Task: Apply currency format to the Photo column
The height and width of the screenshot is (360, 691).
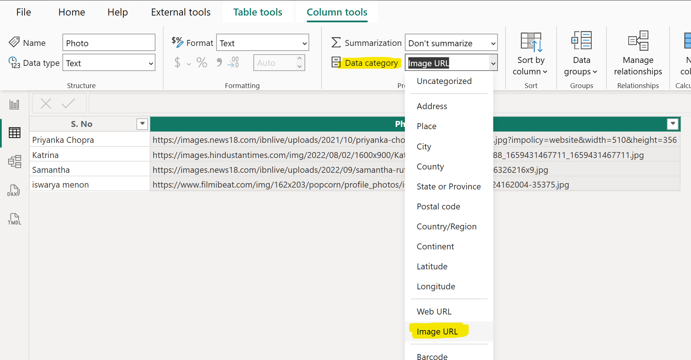Action: pyautogui.click(x=178, y=63)
